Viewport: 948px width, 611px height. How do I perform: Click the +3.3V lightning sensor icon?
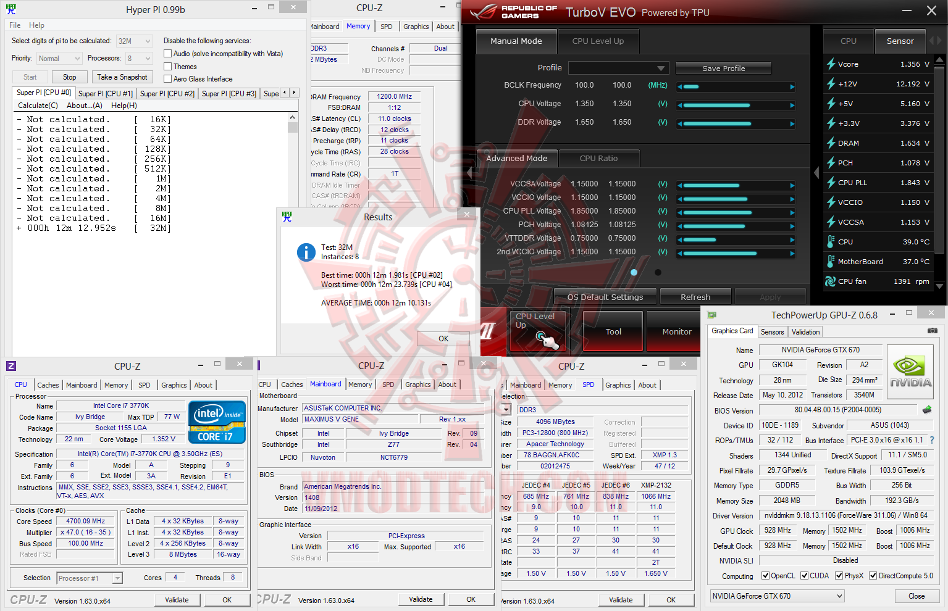(x=831, y=123)
